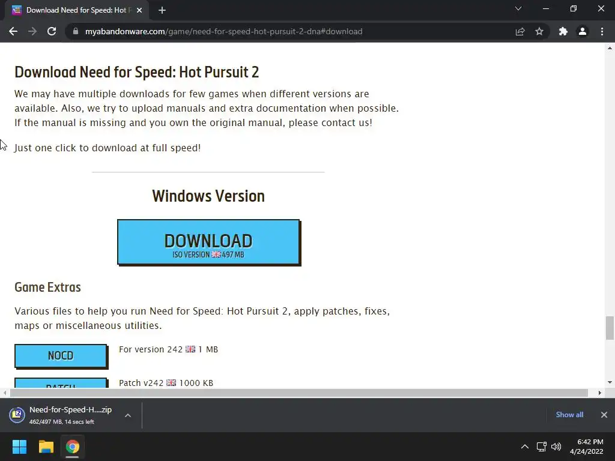Go back to the previous page

(13, 31)
